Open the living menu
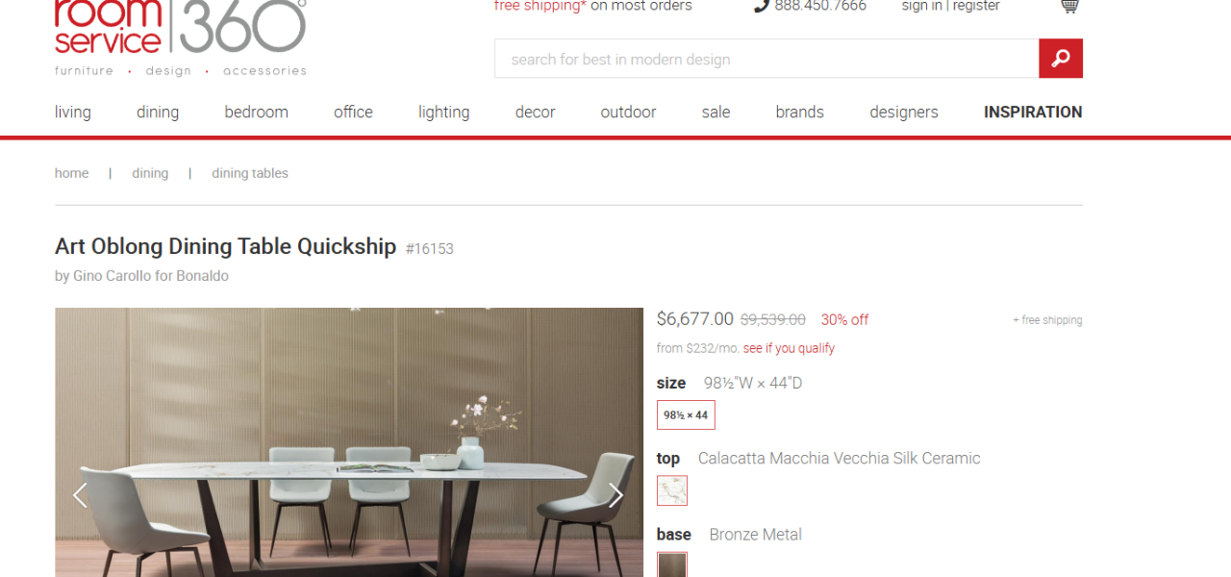Image resolution: width=1231 pixels, height=577 pixels. 73,112
